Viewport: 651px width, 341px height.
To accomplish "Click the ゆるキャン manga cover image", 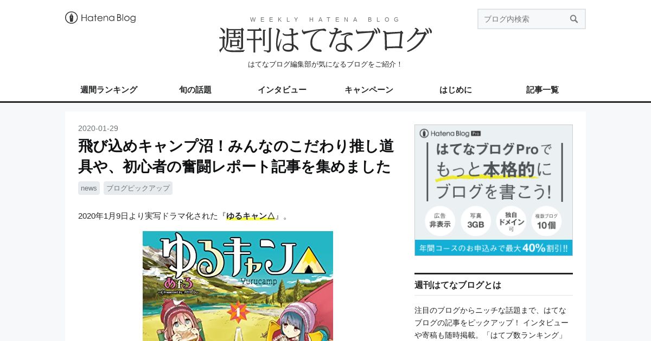I will coord(238,286).
